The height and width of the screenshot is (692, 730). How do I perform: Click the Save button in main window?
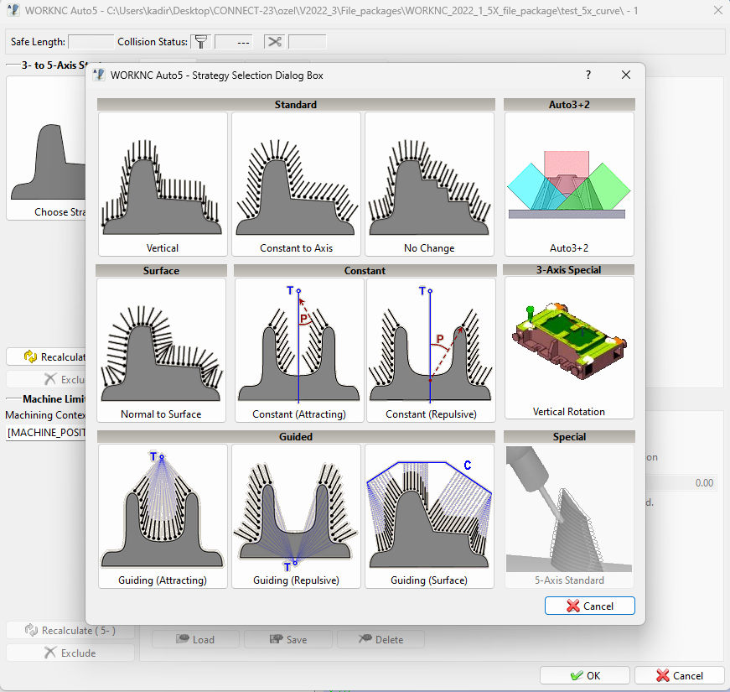288,639
